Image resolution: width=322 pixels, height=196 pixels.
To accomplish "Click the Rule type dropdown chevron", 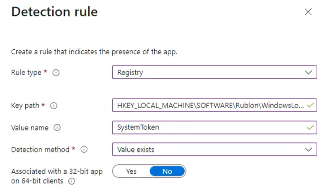I will tap(308, 72).
